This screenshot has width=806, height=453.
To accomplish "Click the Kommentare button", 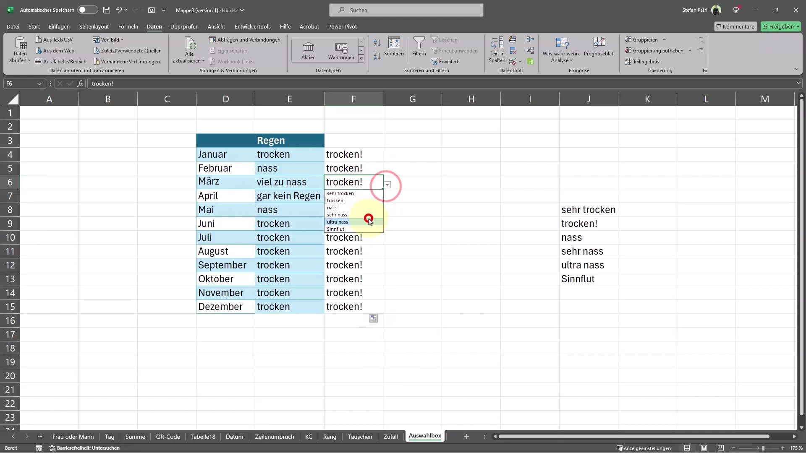I will click(735, 26).
